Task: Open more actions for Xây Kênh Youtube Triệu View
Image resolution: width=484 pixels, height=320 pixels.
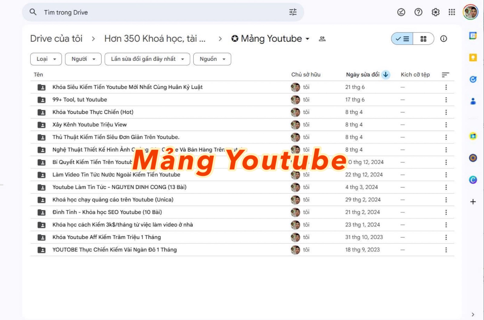Action: pyautogui.click(x=446, y=125)
